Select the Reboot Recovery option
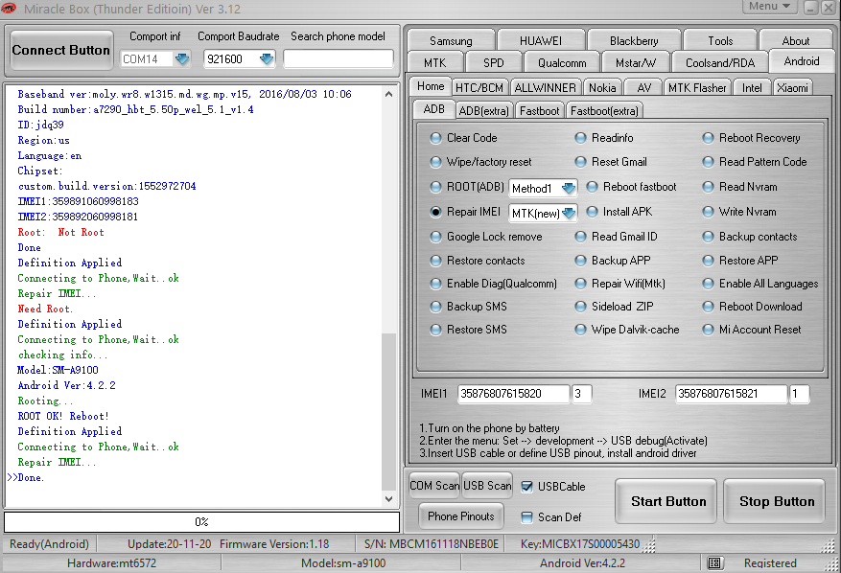The width and height of the screenshot is (841, 573). 708,138
